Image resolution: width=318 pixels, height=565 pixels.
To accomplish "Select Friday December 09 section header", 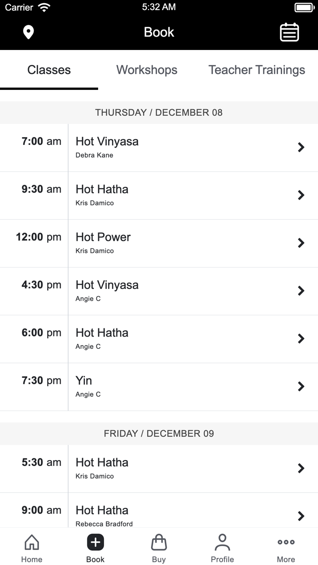I will point(159,433).
